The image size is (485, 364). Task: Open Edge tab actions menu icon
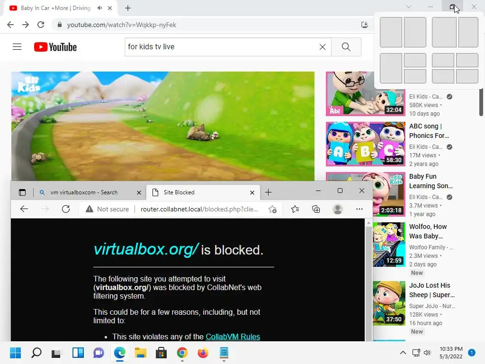tap(22, 192)
